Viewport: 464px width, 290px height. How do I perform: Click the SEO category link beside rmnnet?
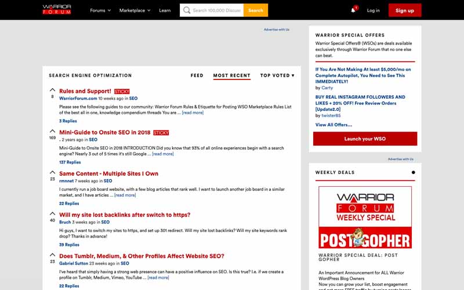click(x=108, y=181)
